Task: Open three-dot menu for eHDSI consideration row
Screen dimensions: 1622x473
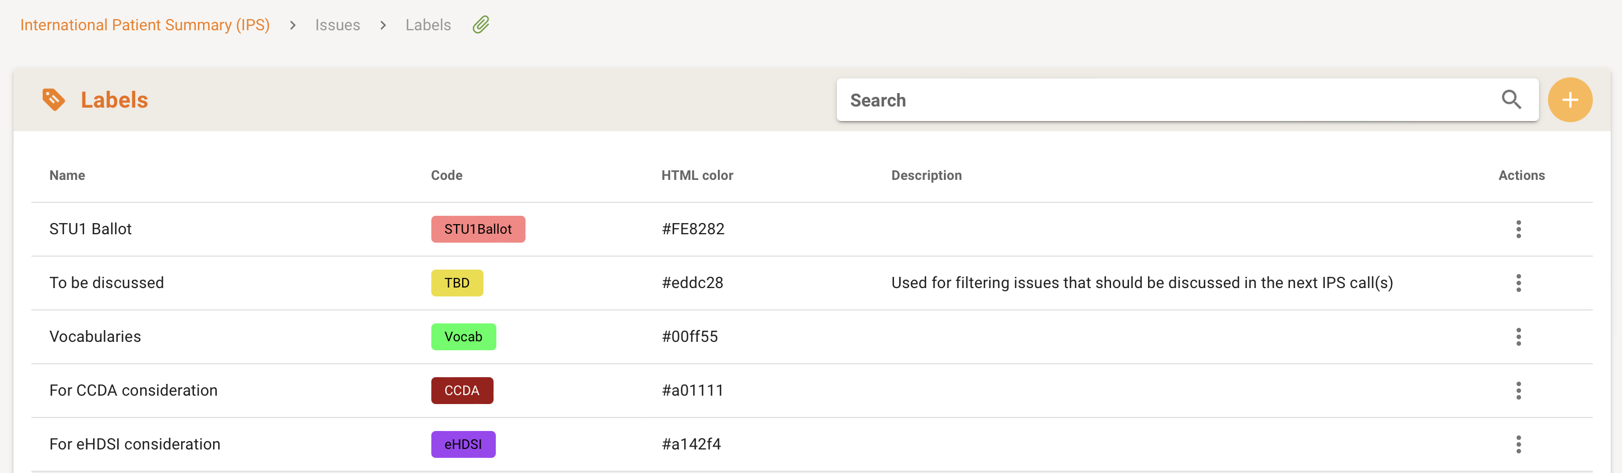Action: [x=1518, y=444]
